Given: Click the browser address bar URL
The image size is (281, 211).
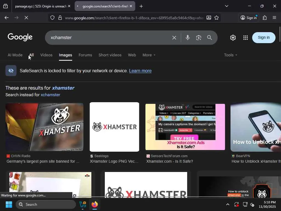Looking at the screenshot, I should click(x=134, y=18).
